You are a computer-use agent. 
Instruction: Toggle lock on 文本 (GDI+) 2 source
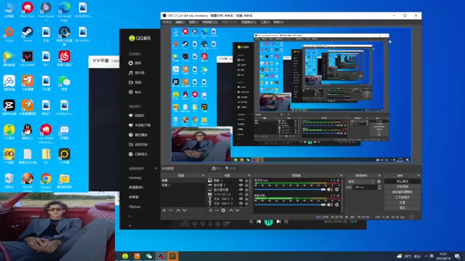click(246, 204)
